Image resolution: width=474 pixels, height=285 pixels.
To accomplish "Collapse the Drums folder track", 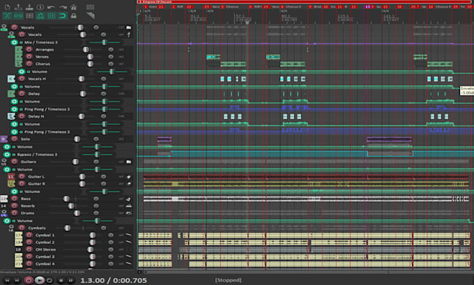I will click(3, 213).
